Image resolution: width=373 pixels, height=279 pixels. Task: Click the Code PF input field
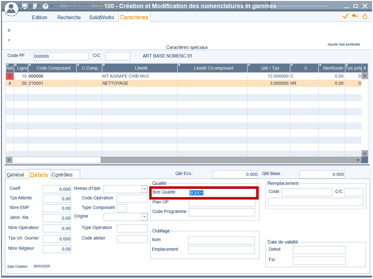[61, 56]
